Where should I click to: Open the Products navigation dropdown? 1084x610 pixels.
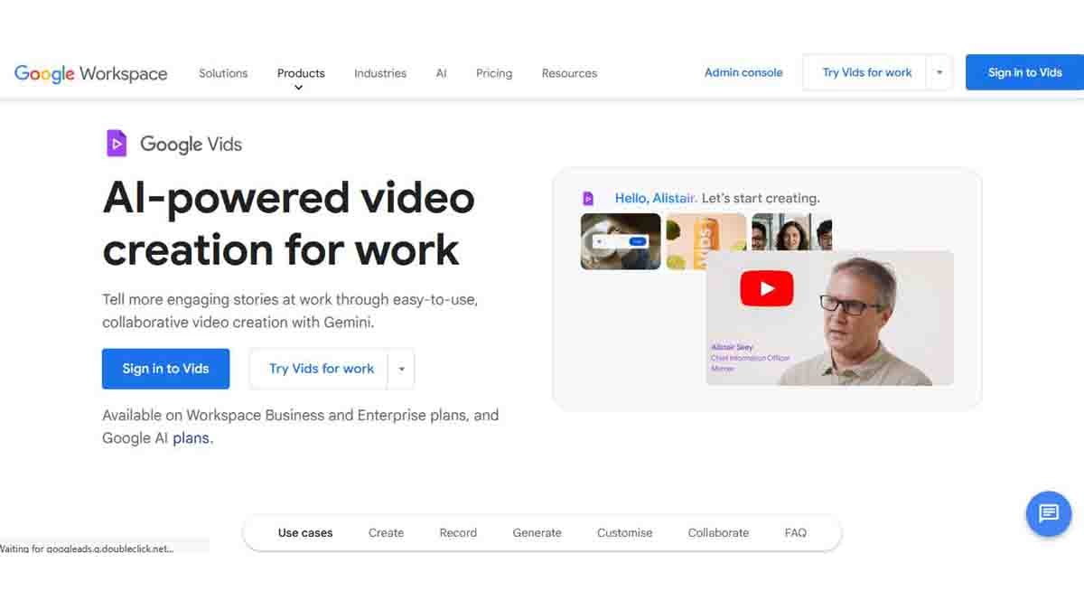pyautogui.click(x=300, y=73)
